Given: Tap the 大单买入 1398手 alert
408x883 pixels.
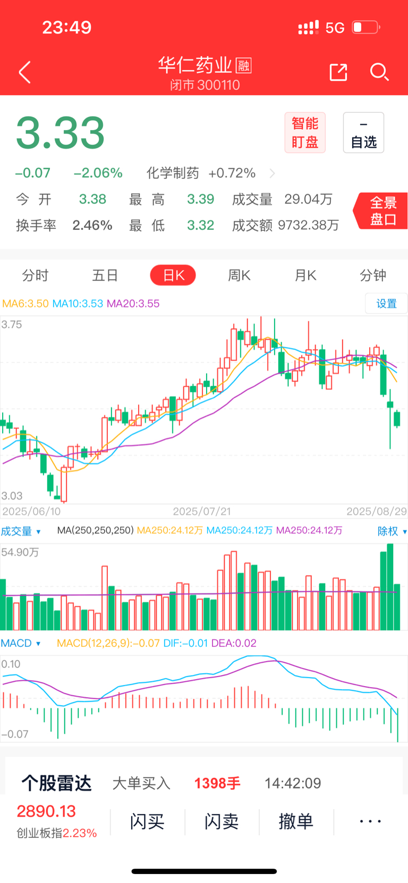Looking at the screenshot, I should tap(176, 783).
